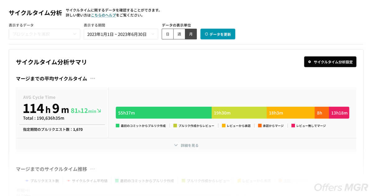Set data display unit to 週 (week)
373x196 pixels.
point(179,34)
